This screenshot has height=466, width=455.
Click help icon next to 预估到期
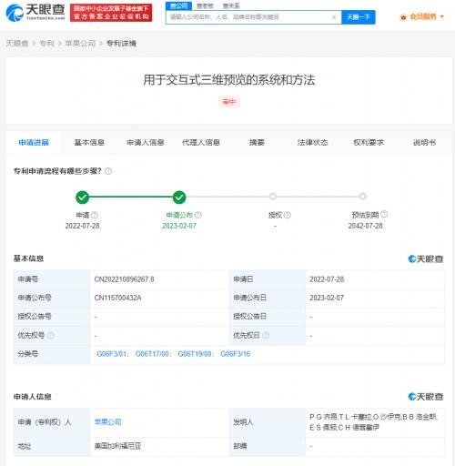pos(384,214)
